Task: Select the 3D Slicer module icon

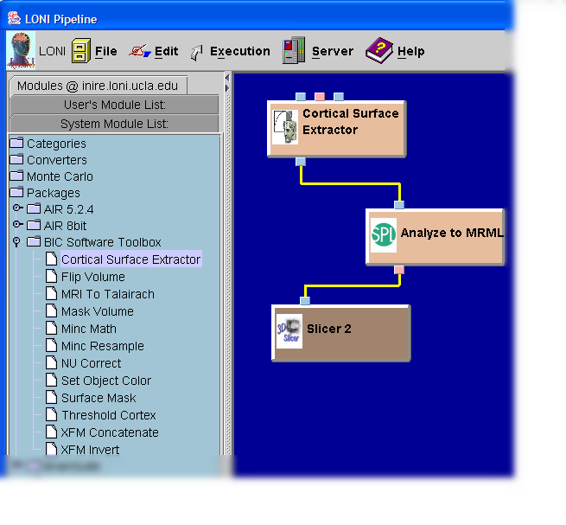Action: tap(289, 331)
